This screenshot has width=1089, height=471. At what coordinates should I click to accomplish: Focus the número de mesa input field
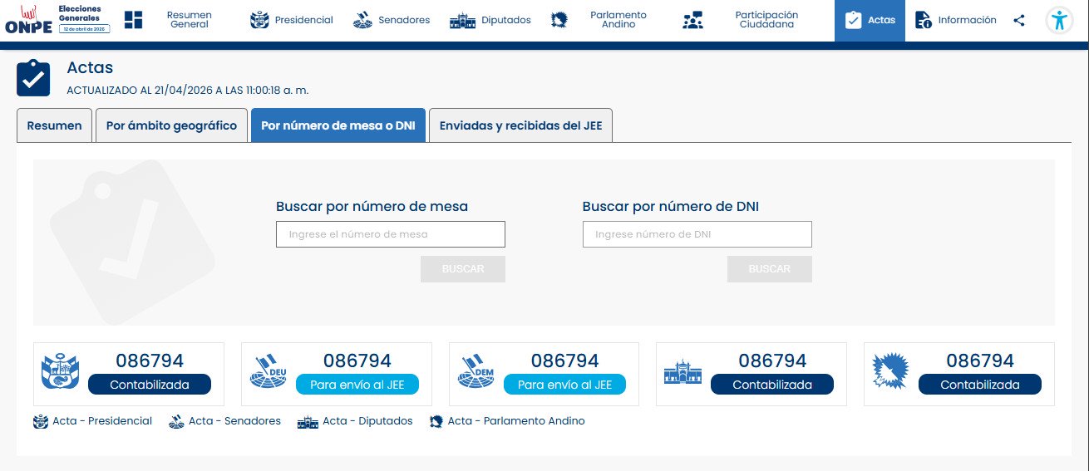click(390, 234)
